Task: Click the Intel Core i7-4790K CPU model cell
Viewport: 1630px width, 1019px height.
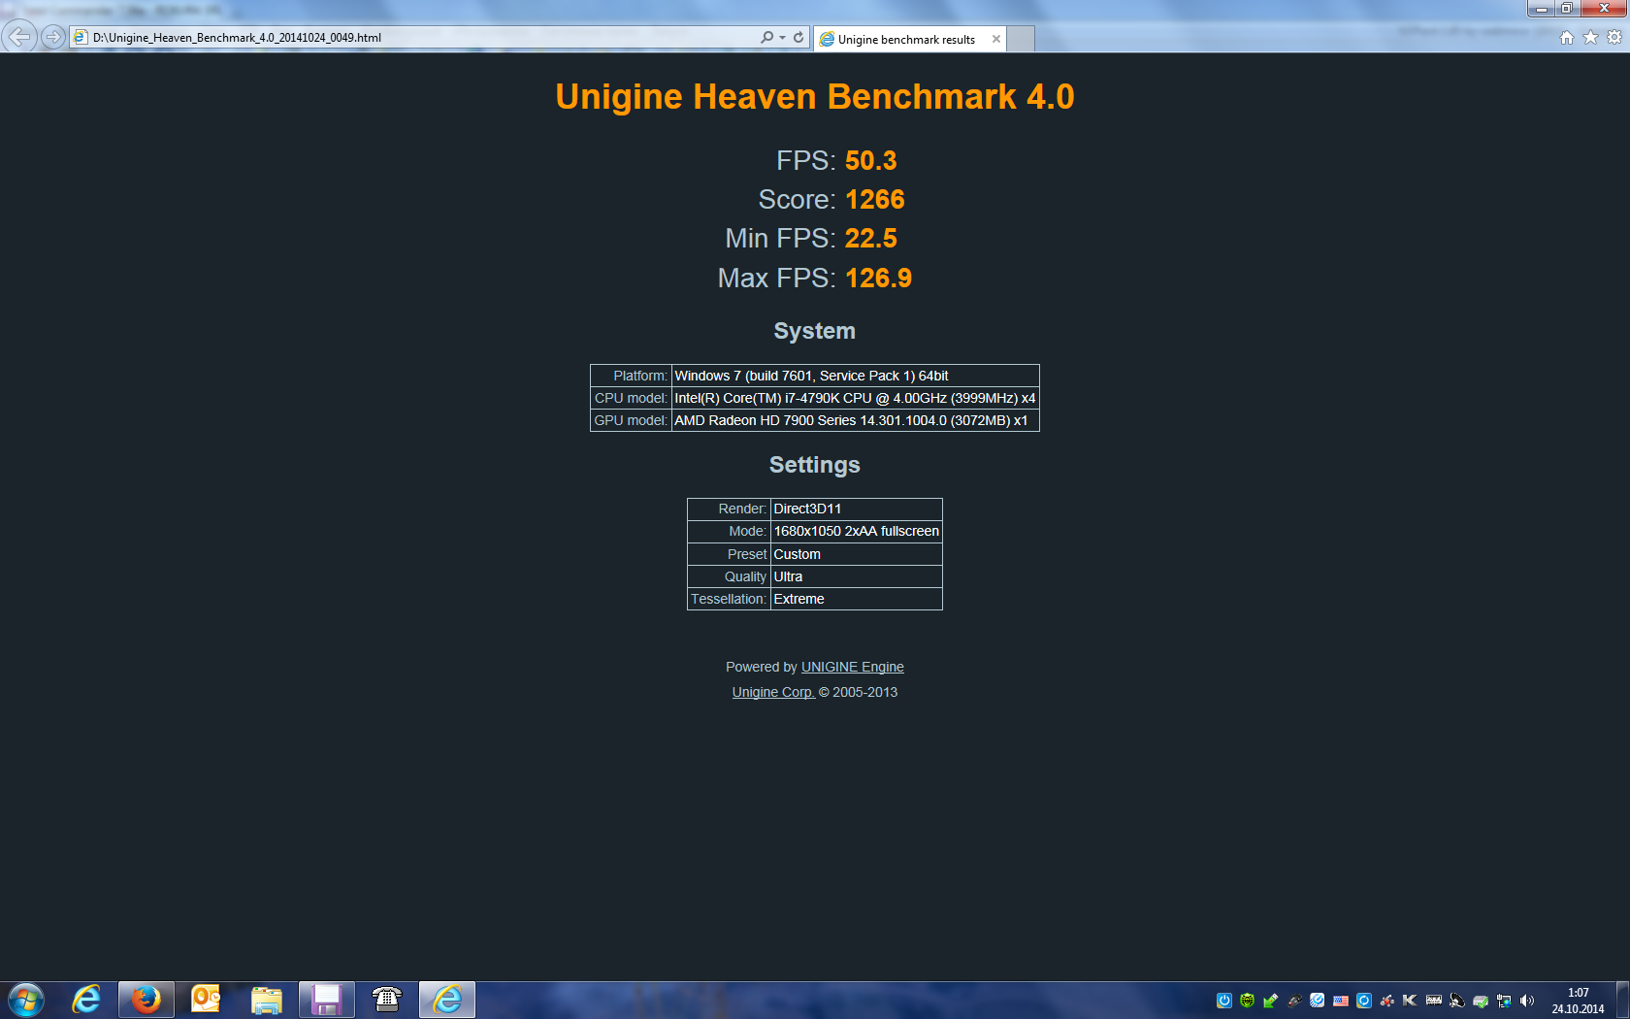Action: click(855, 398)
